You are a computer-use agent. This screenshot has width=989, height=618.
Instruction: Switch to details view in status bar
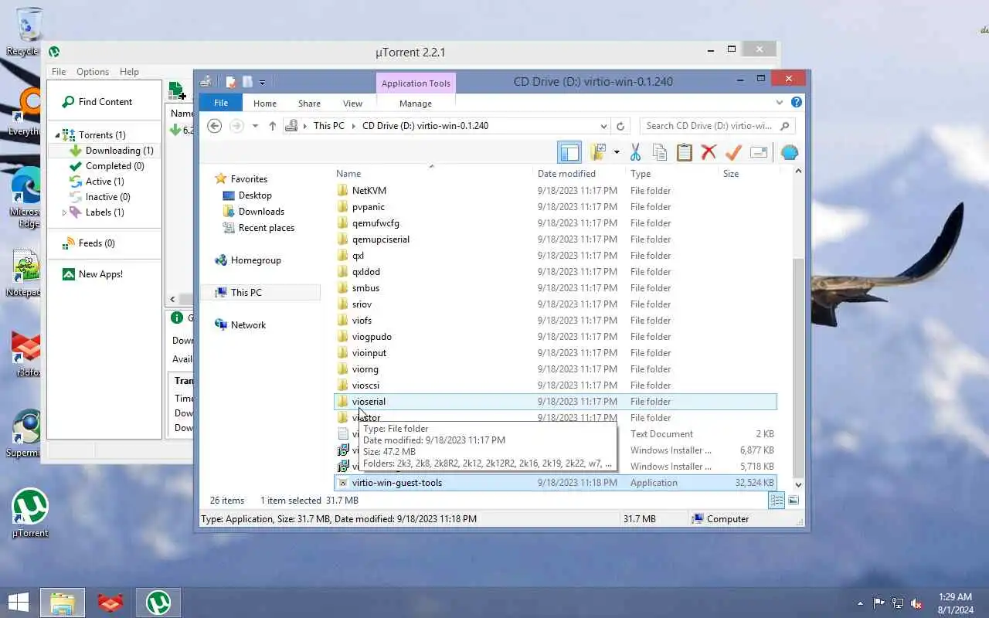click(x=777, y=501)
